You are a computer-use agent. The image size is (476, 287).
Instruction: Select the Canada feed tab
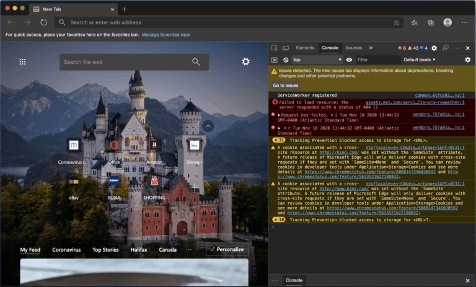point(167,250)
